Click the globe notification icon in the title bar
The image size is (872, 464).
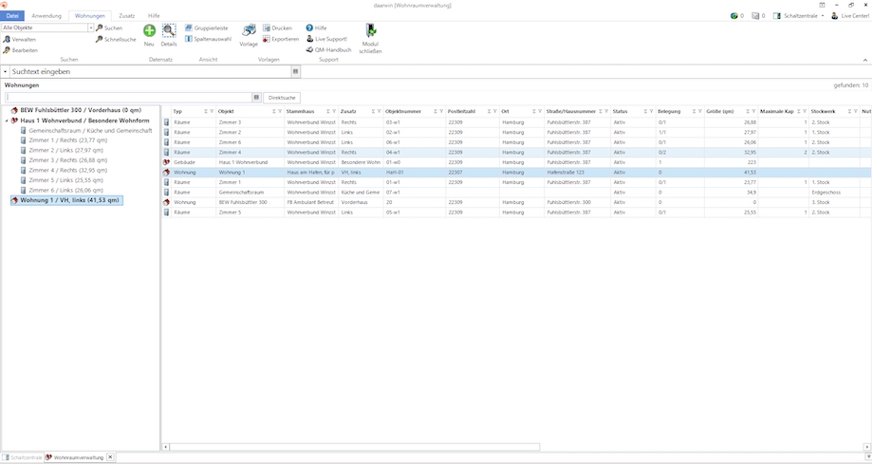734,15
